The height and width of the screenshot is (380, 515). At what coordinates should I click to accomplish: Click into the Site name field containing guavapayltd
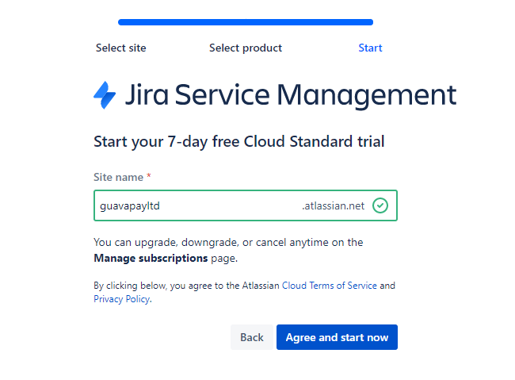coord(246,205)
